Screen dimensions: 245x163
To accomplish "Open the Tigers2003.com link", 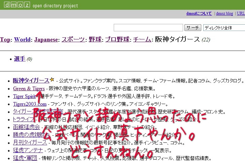I will [x=30, y=104].
